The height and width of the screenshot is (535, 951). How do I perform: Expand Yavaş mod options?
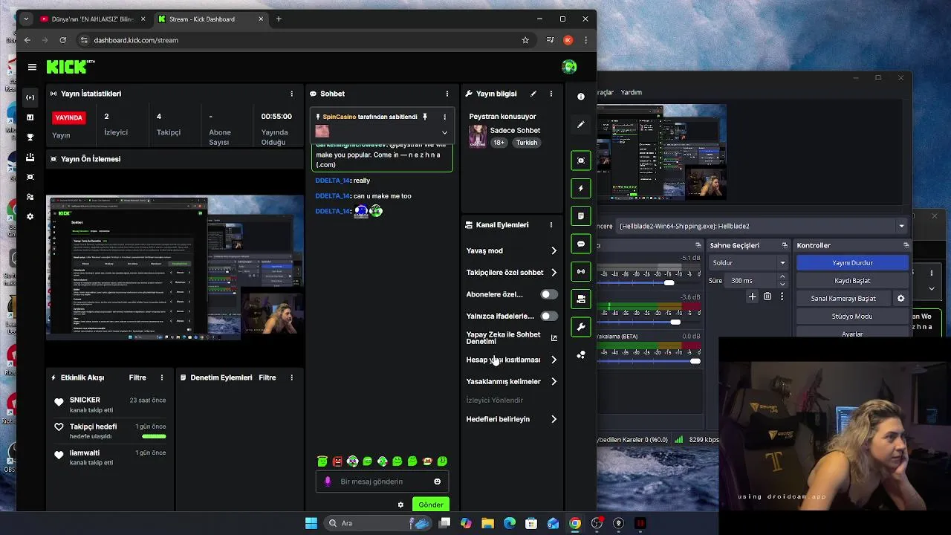(554, 250)
